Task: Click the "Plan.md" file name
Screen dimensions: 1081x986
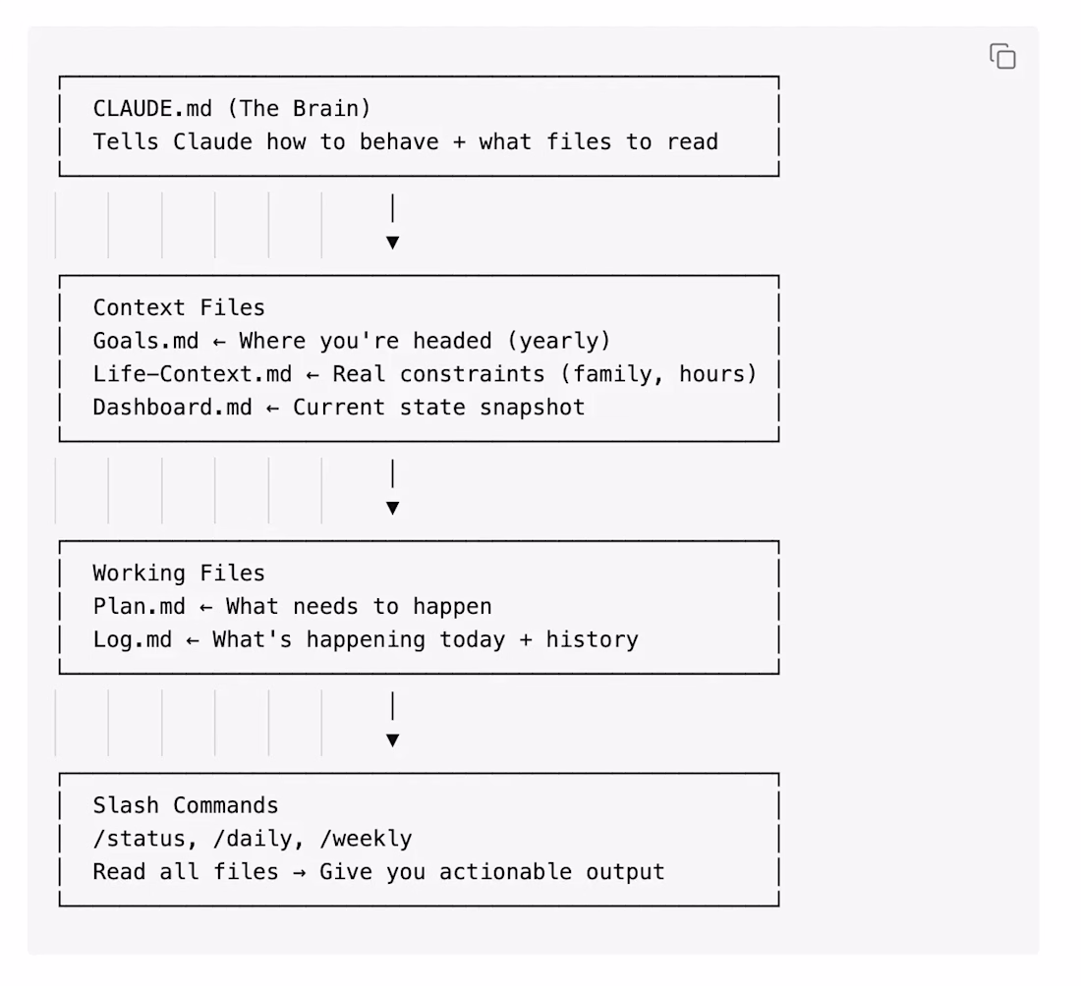Action: (139, 607)
